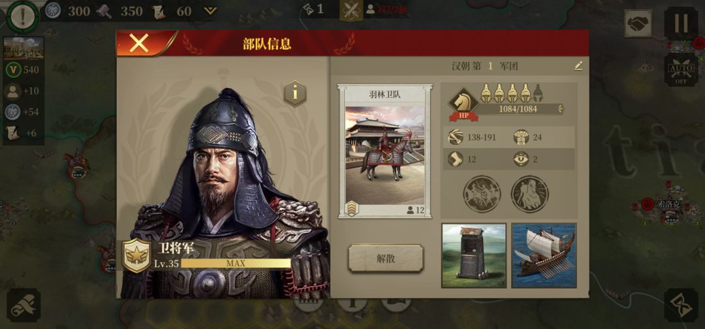Pause the game with the pause icon

pyautogui.click(x=681, y=23)
